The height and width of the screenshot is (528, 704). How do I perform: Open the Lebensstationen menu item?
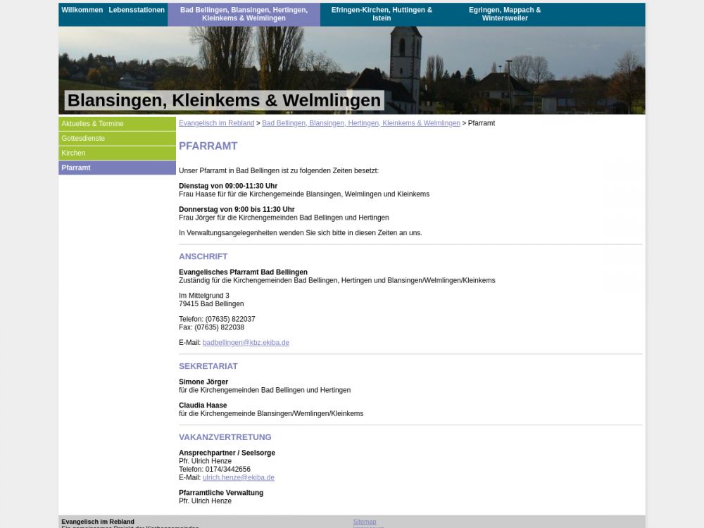click(137, 10)
